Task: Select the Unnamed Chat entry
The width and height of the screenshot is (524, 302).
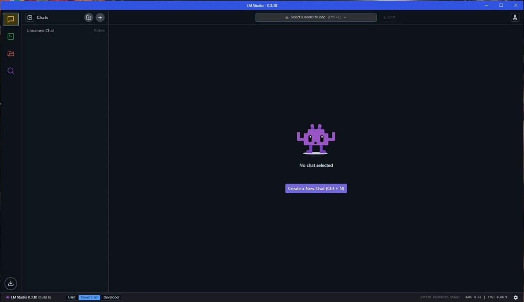Action: click(65, 31)
